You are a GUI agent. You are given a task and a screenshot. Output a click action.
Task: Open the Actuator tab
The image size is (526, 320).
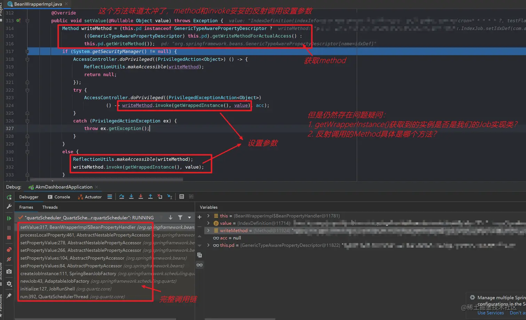click(x=90, y=197)
